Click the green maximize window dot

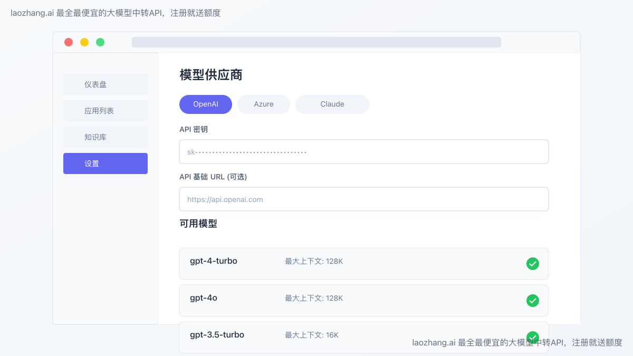click(100, 42)
